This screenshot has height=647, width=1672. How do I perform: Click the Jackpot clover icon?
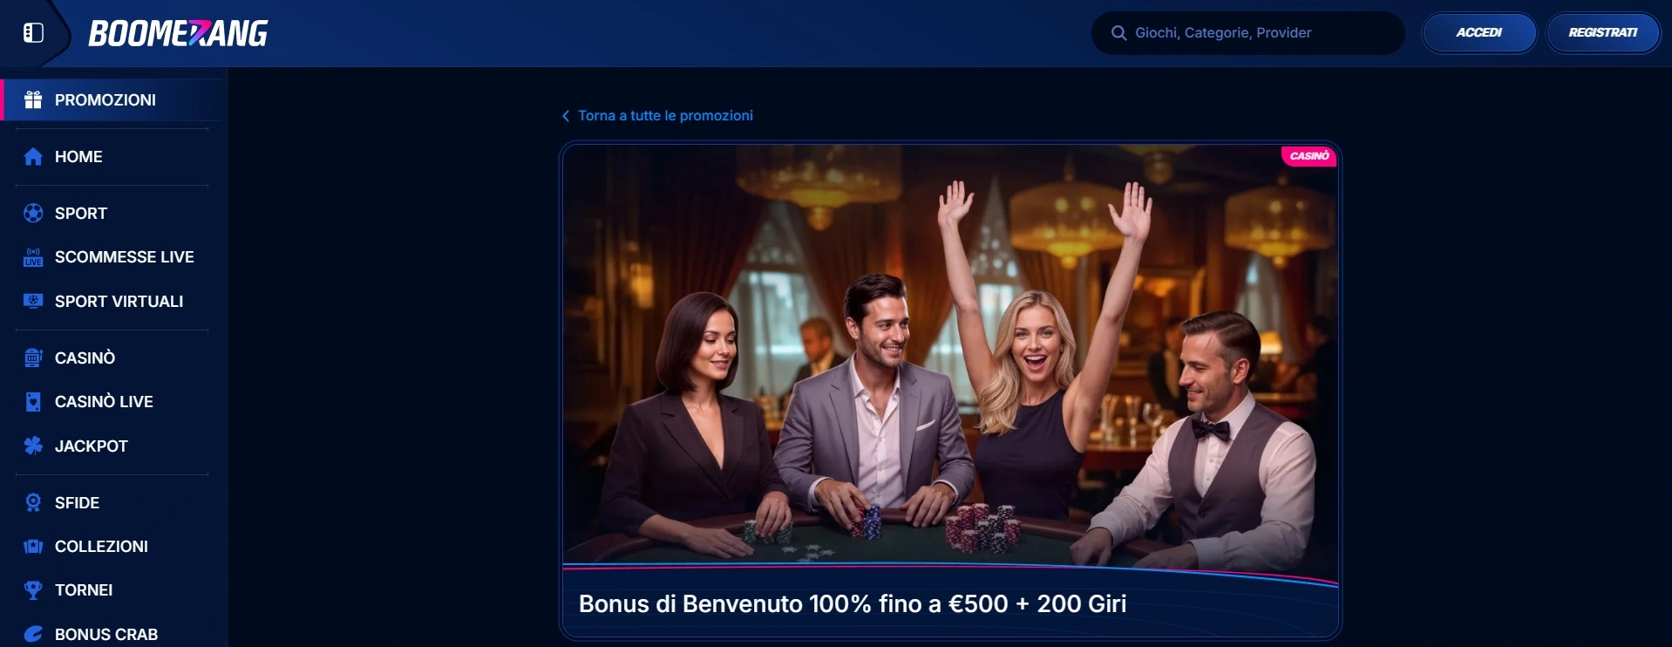[x=33, y=446]
